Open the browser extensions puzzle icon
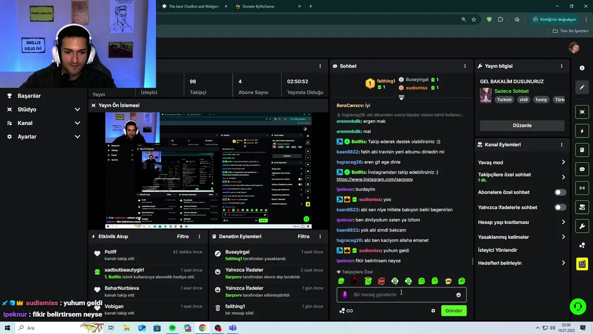Image resolution: width=593 pixels, height=334 pixels. point(500,19)
